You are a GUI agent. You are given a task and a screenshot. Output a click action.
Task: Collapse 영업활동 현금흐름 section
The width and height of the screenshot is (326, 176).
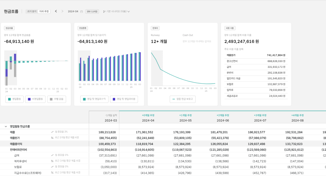6,126
